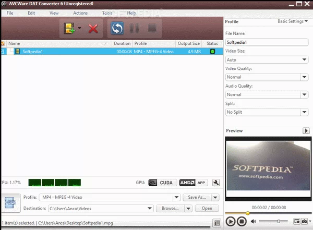Click the AVCWare film reel title icon
This screenshot has height=230, width=313.
(x=4, y=4)
